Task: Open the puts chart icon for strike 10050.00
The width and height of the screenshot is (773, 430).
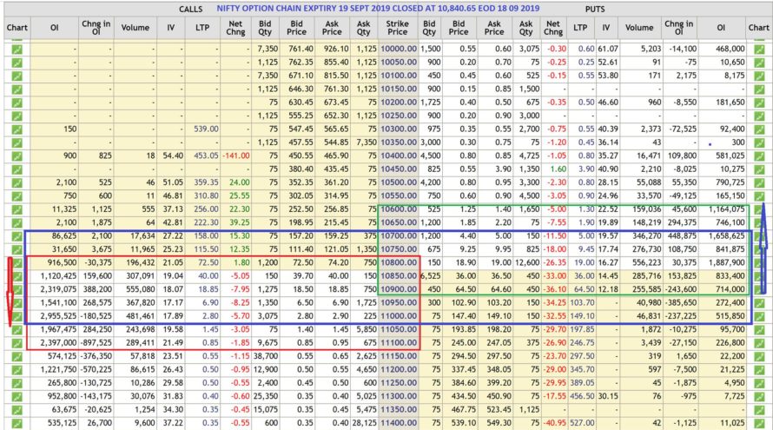Action: tap(759, 63)
